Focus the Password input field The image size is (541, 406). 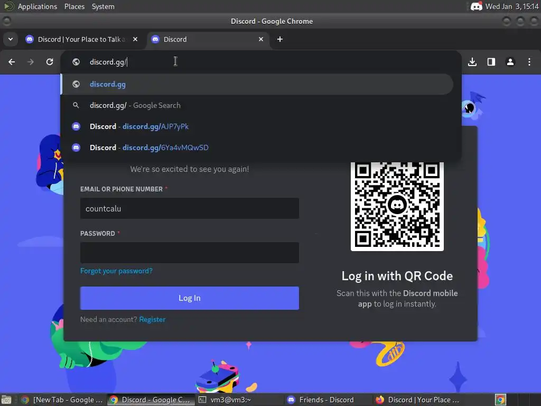click(x=190, y=253)
